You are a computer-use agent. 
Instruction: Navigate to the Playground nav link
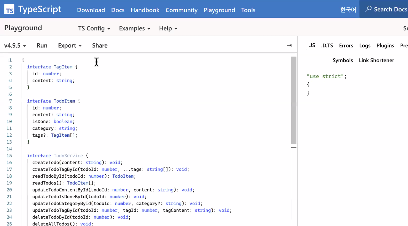tap(219, 10)
